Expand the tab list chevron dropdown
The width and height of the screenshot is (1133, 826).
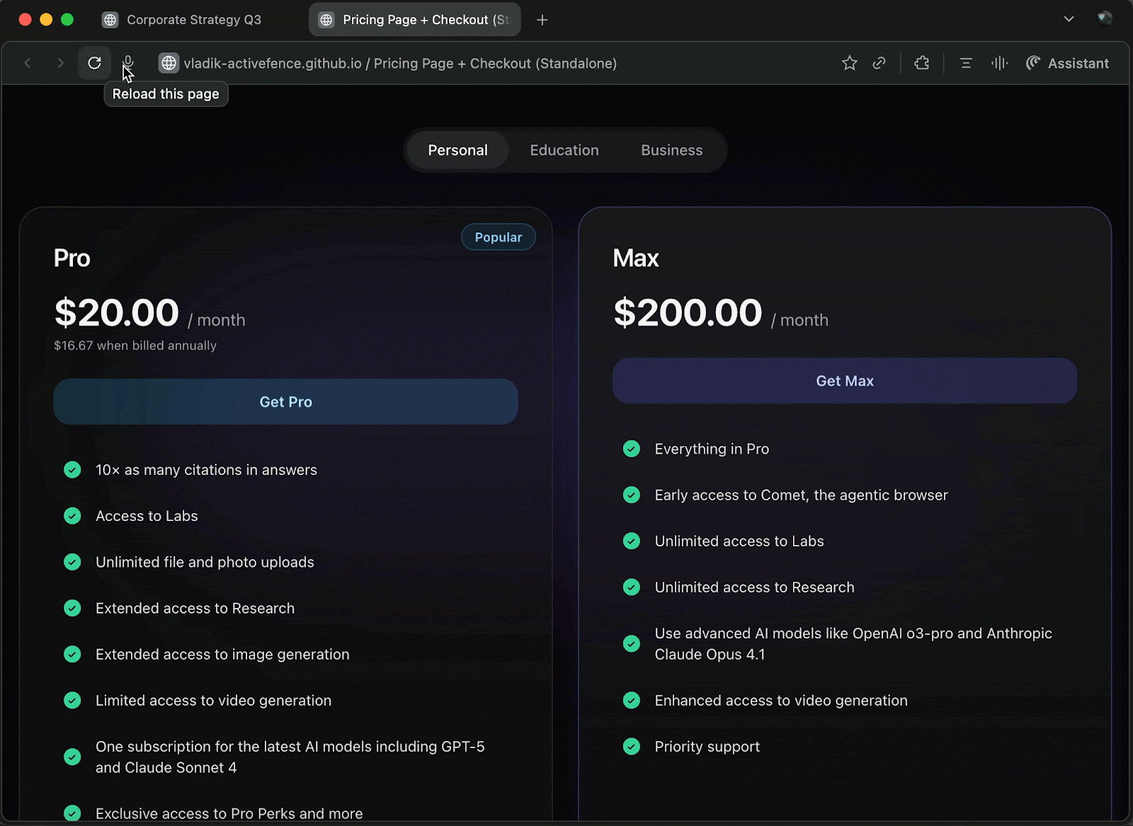[1069, 19]
